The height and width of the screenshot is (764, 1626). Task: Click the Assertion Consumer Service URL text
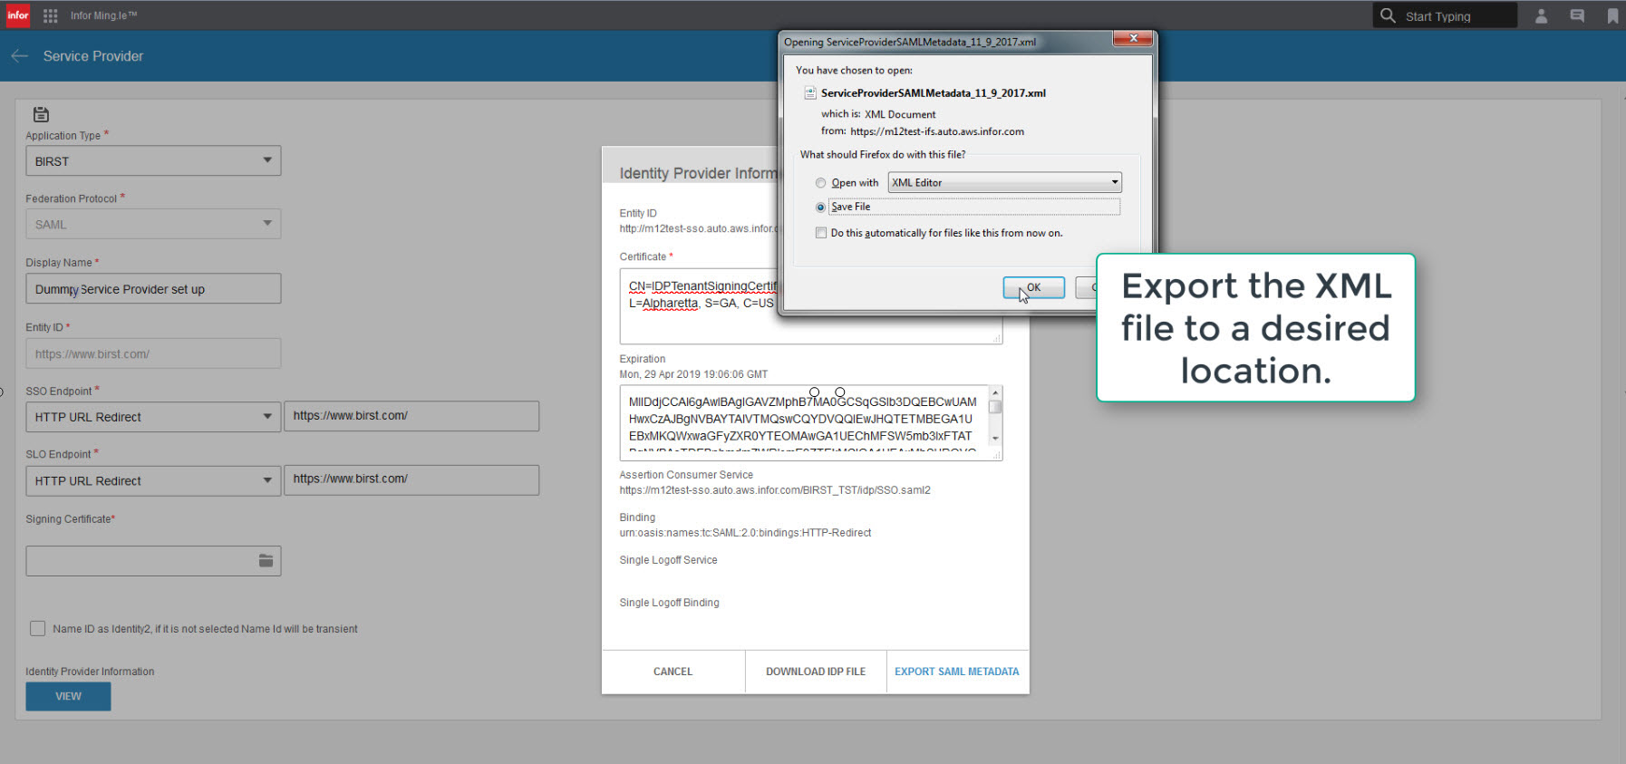click(775, 490)
